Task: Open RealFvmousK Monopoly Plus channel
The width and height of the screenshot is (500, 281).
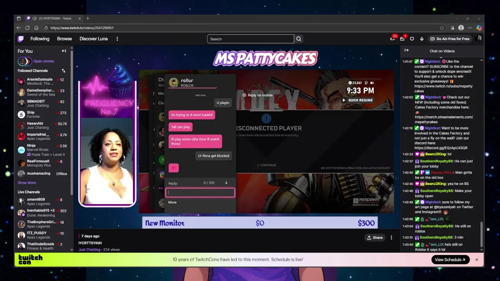Action: tap(44, 163)
